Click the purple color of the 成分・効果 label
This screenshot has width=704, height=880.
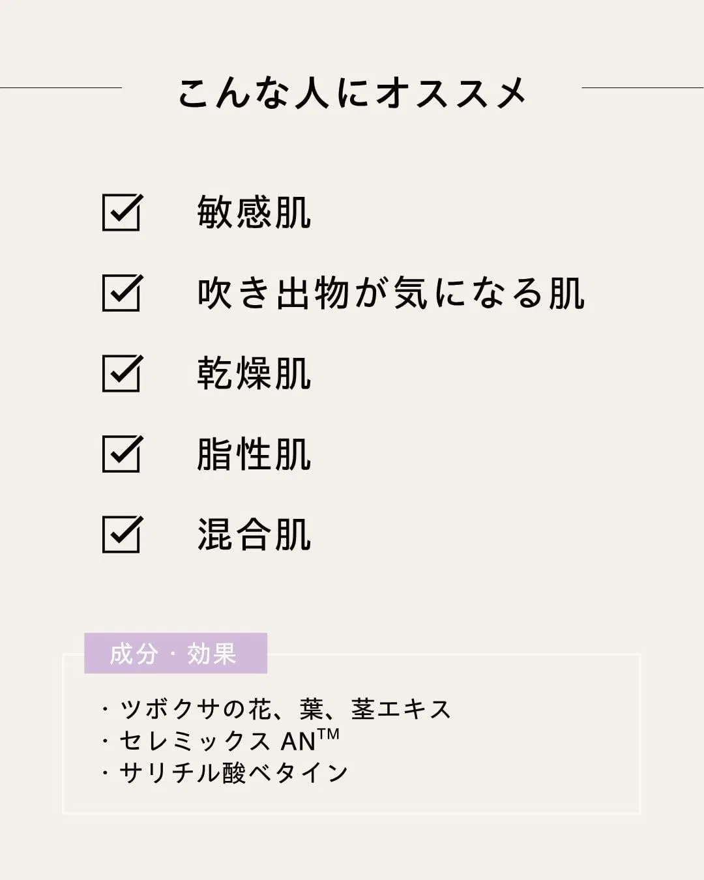pos(175,653)
